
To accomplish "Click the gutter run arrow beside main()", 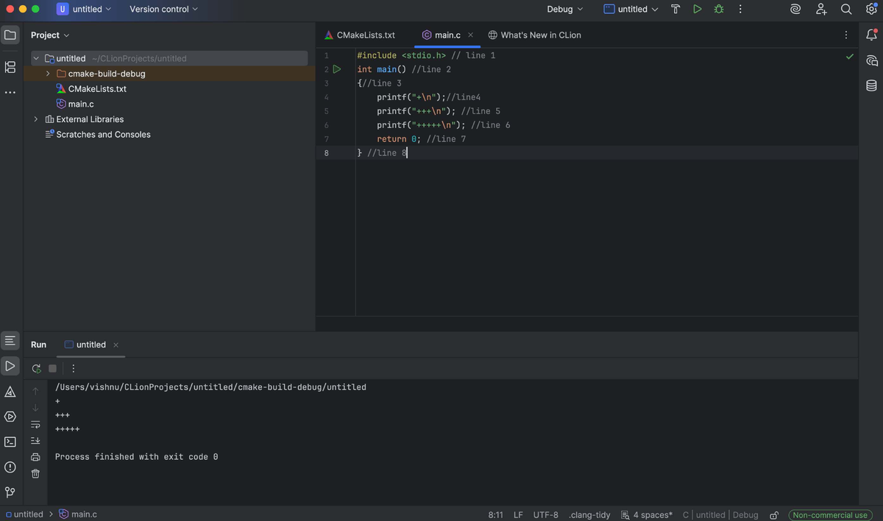I will click(x=337, y=69).
